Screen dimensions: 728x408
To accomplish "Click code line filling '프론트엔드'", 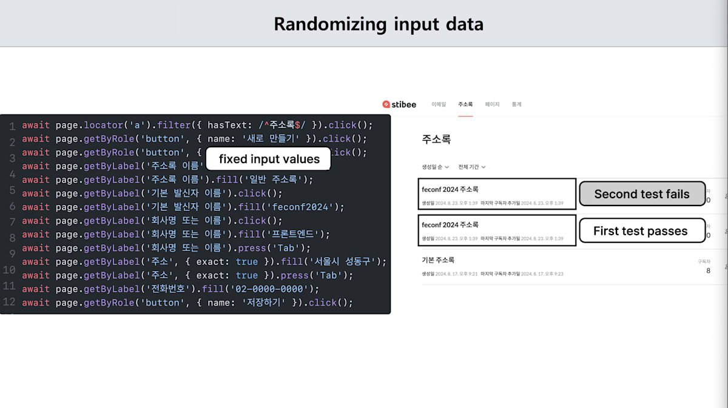I will coord(176,234).
